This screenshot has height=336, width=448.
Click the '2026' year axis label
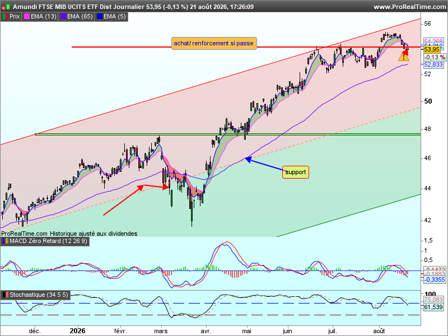77,331
